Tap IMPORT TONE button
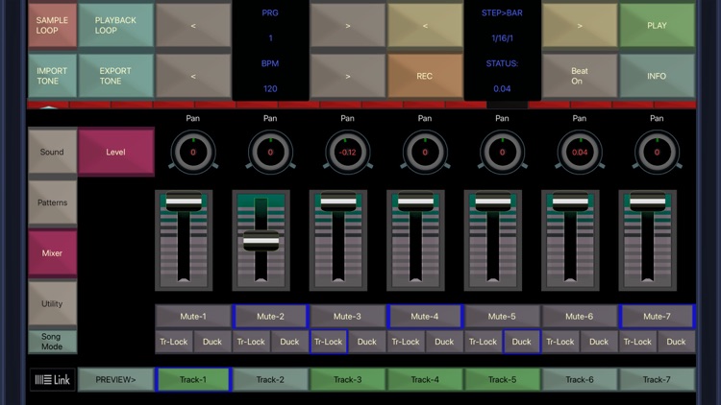 click(x=53, y=76)
